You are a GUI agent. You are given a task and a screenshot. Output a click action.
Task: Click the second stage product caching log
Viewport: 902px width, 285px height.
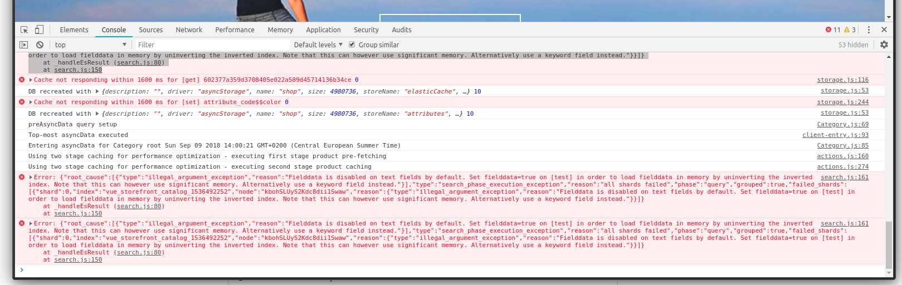point(200,166)
